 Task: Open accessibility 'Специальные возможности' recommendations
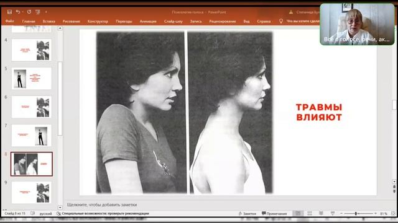(x=103, y=214)
